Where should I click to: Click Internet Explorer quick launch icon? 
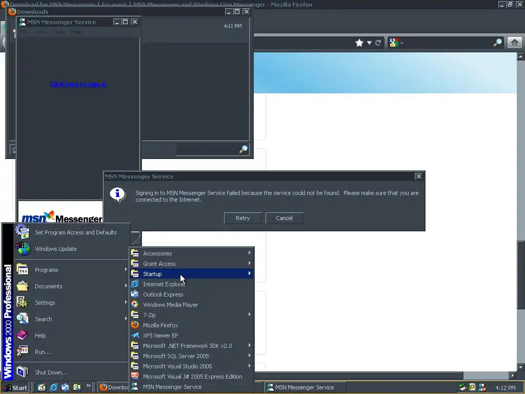(x=53, y=387)
